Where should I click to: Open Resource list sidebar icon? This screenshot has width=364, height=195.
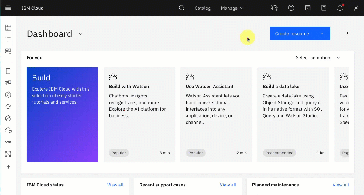[8, 39]
